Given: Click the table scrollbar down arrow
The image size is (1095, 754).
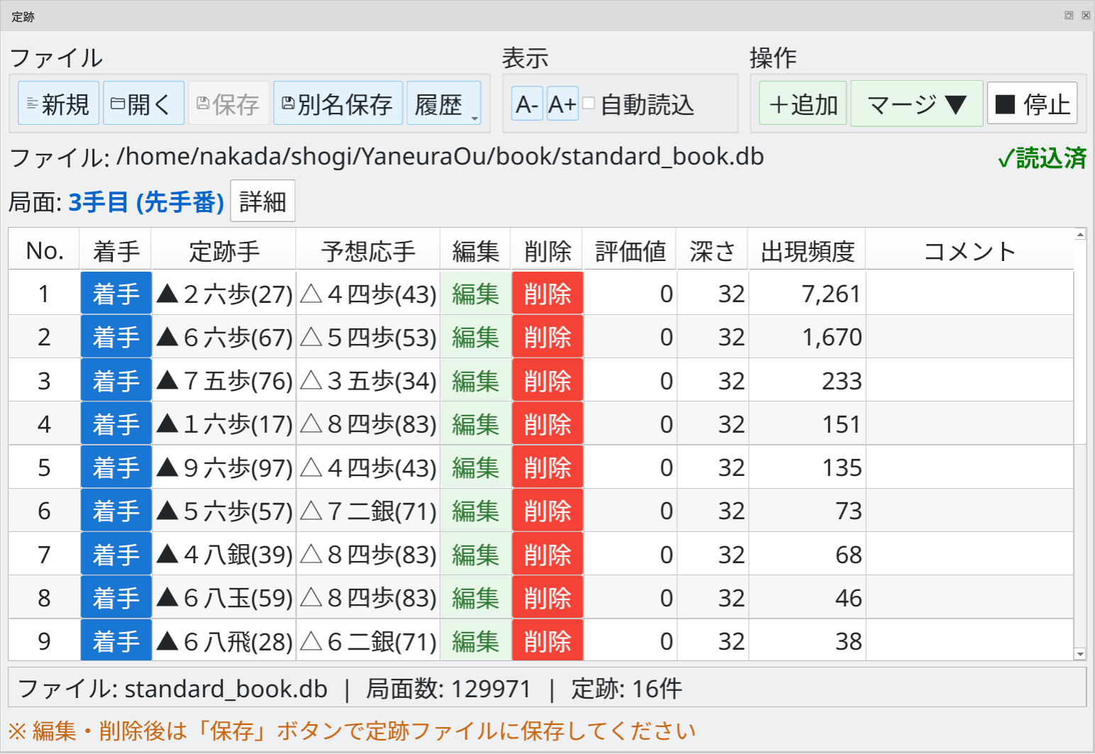Looking at the screenshot, I should (x=1080, y=655).
